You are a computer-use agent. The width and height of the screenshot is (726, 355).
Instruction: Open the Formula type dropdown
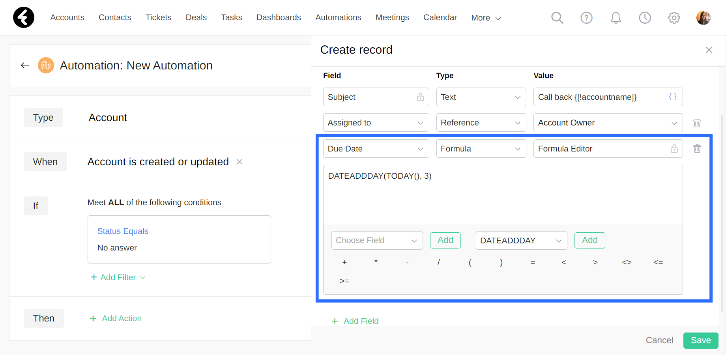(x=481, y=149)
